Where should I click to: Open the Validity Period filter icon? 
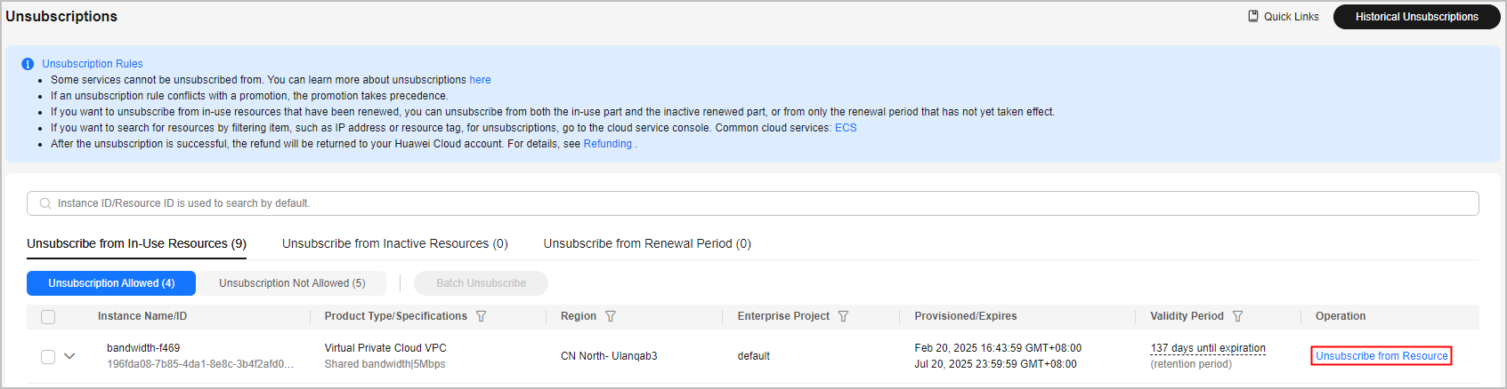[x=1238, y=316]
